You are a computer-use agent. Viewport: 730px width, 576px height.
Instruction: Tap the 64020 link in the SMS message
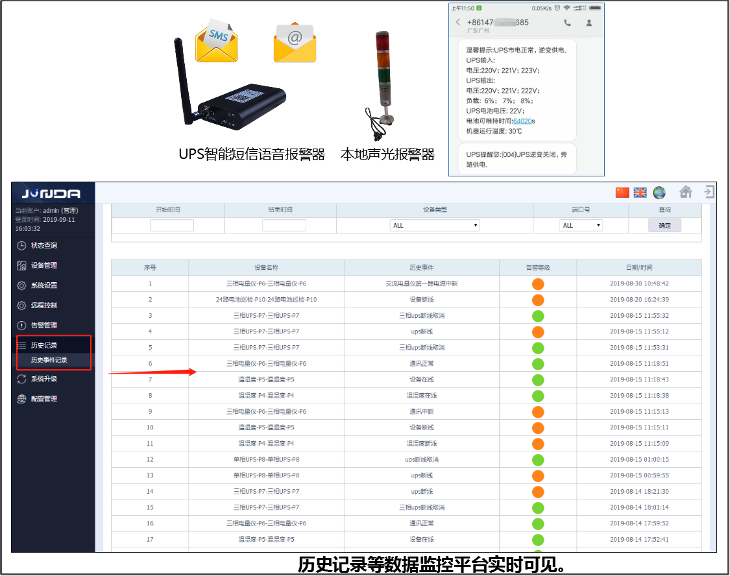522,121
